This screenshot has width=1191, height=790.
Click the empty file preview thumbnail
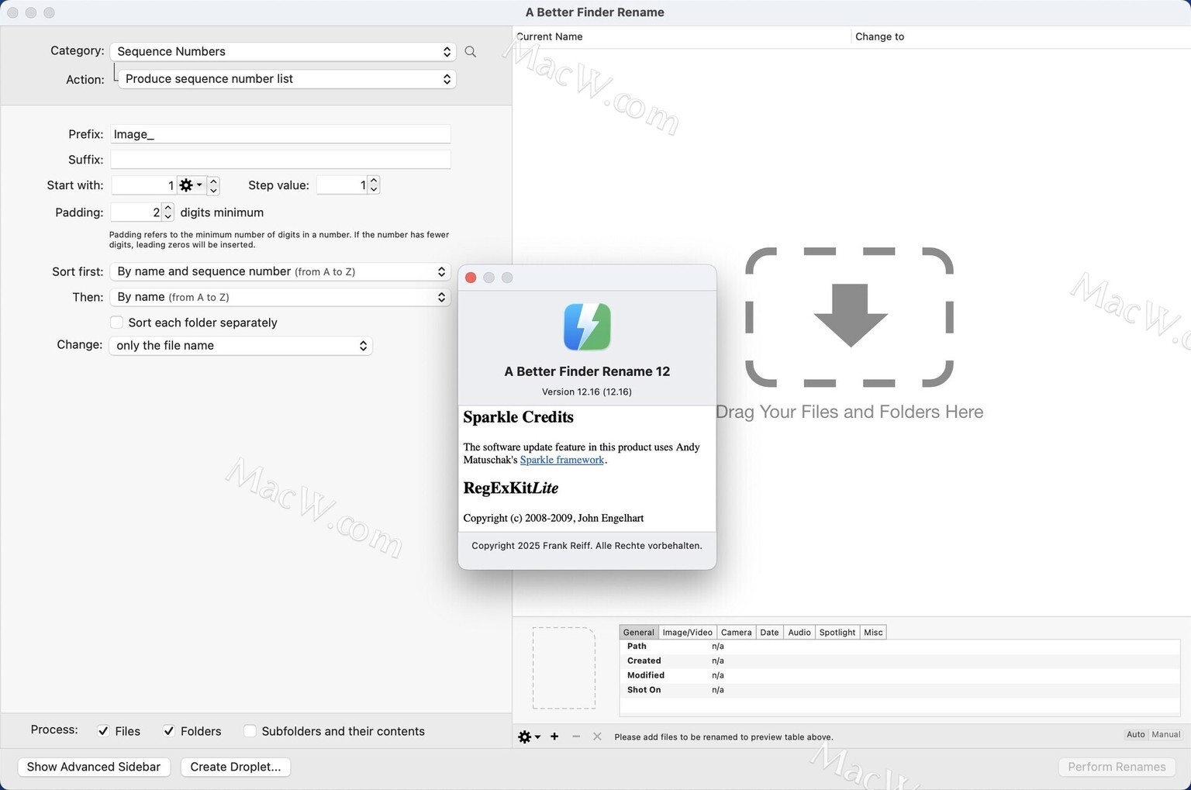coord(564,668)
